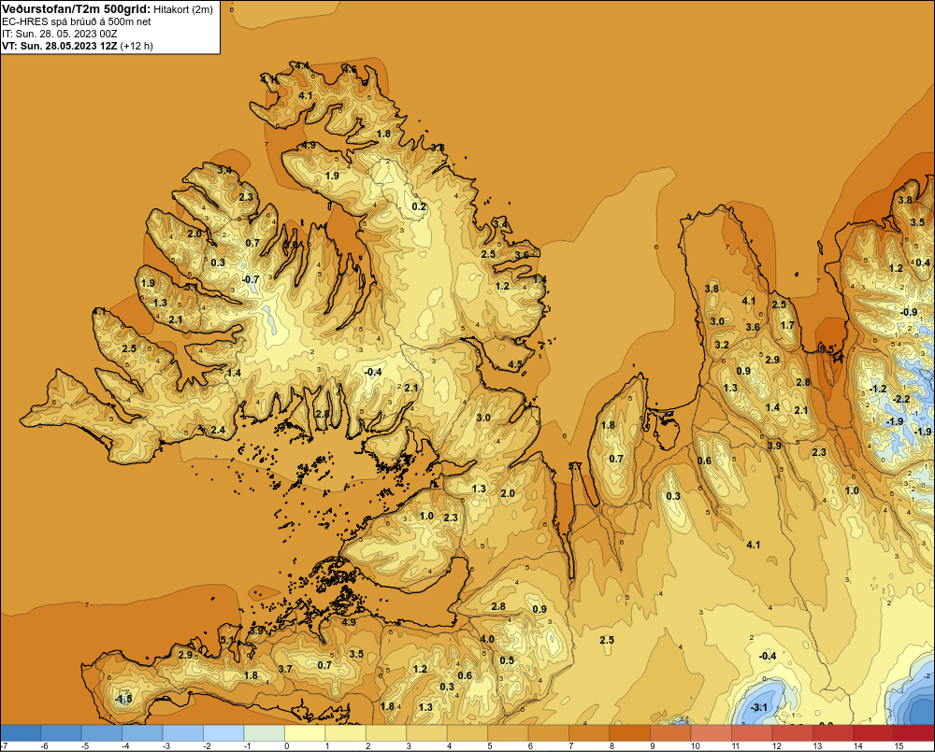Click the '-2.2' temperature value
Viewport: 935px width, 752px height.
[901, 399]
